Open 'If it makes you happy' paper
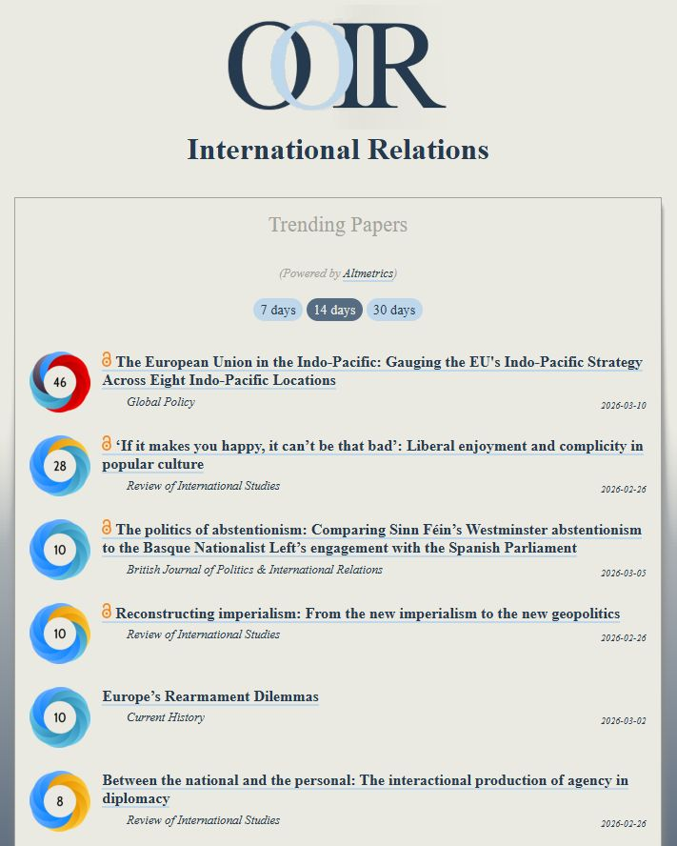The width and height of the screenshot is (677, 846). coord(372,454)
